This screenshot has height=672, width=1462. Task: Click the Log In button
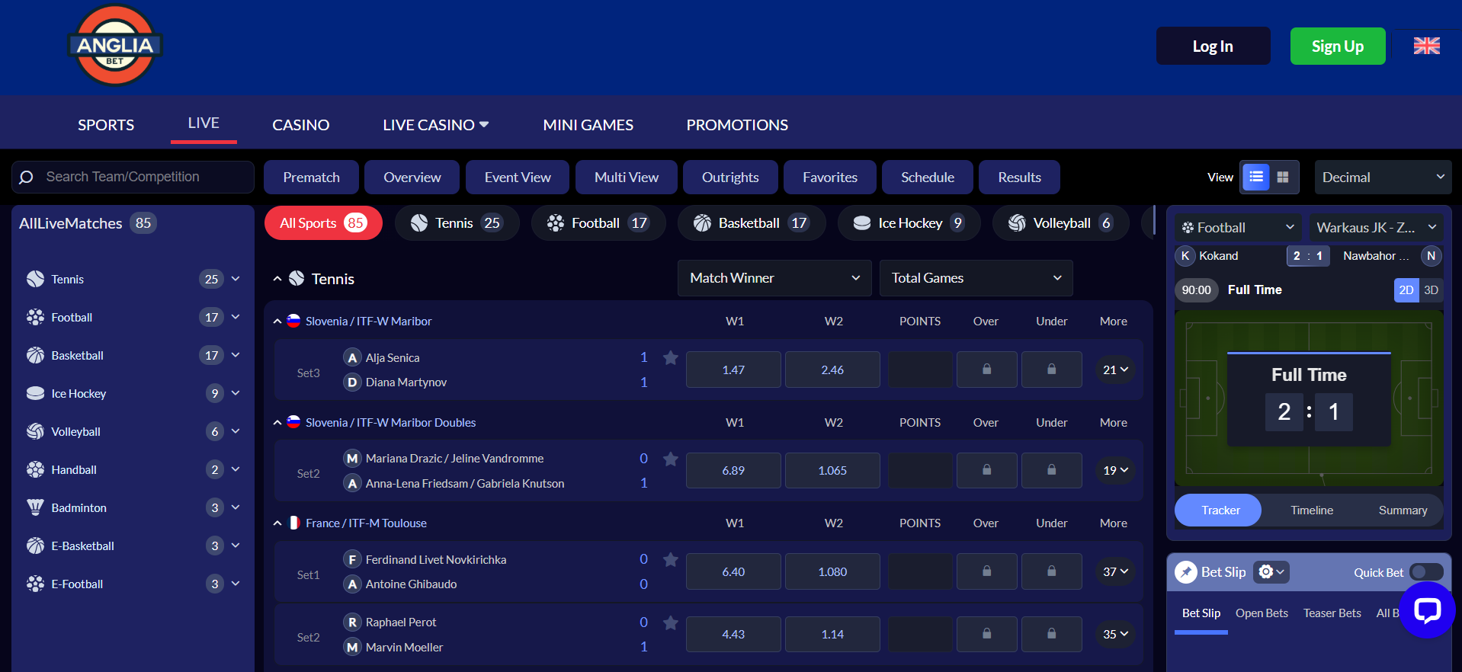point(1213,46)
